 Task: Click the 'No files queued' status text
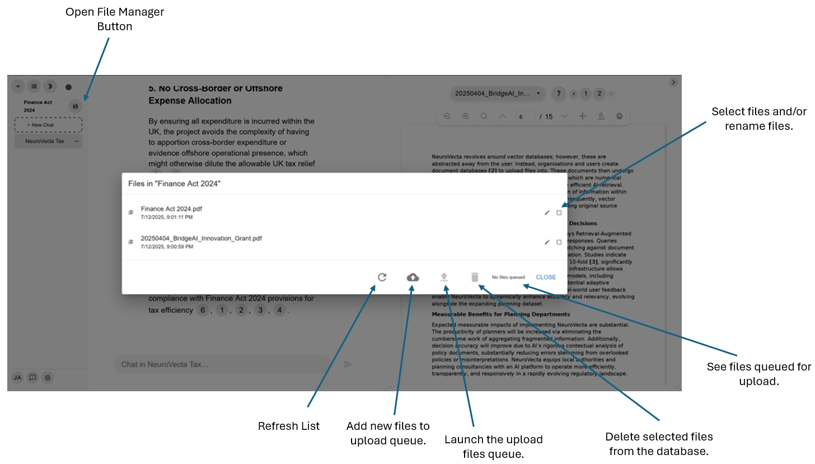(508, 277)
